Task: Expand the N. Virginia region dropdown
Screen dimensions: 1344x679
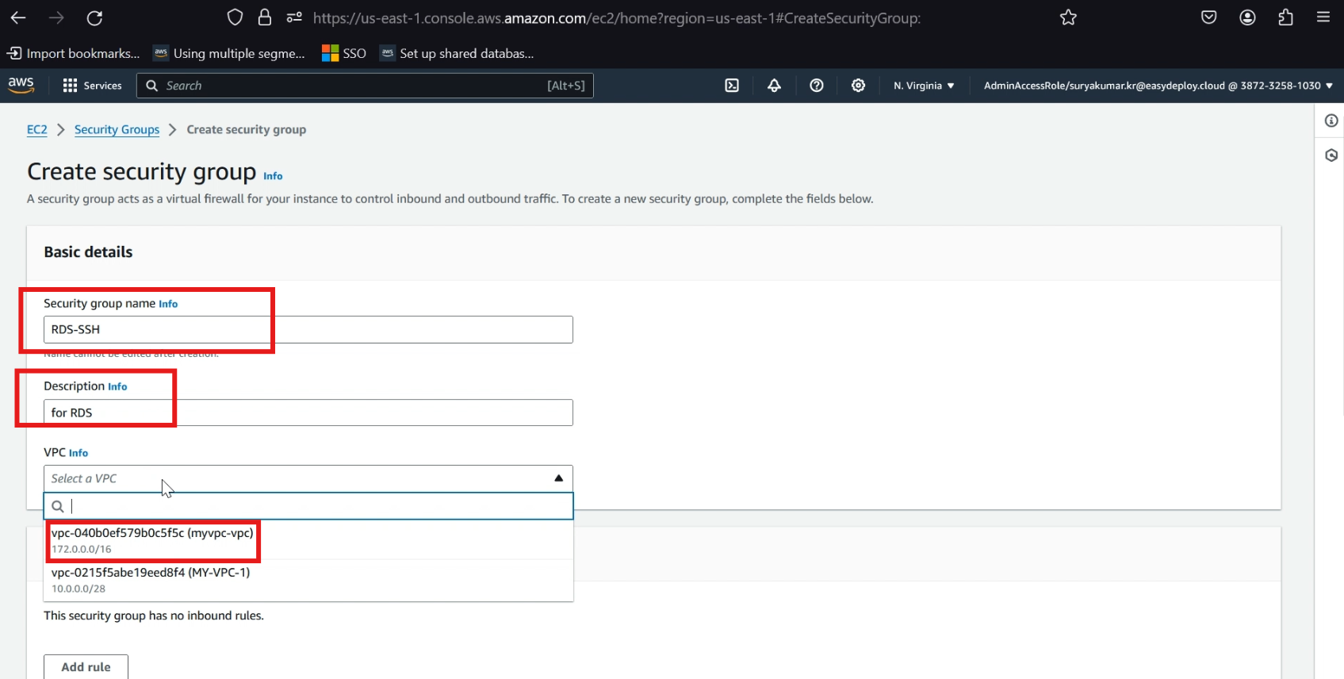Action: (x=924, y=86)
